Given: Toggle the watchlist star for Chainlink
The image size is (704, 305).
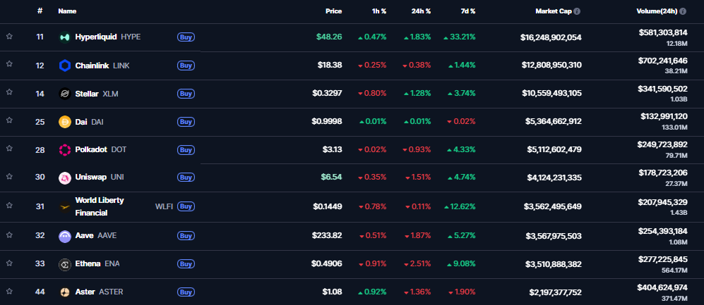Looking at the screenshot, I should [10, 64].
